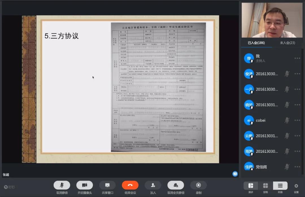Click the scanned 就业协议书 form image
This screenshot has height=197, width=305.
[158, 87]
